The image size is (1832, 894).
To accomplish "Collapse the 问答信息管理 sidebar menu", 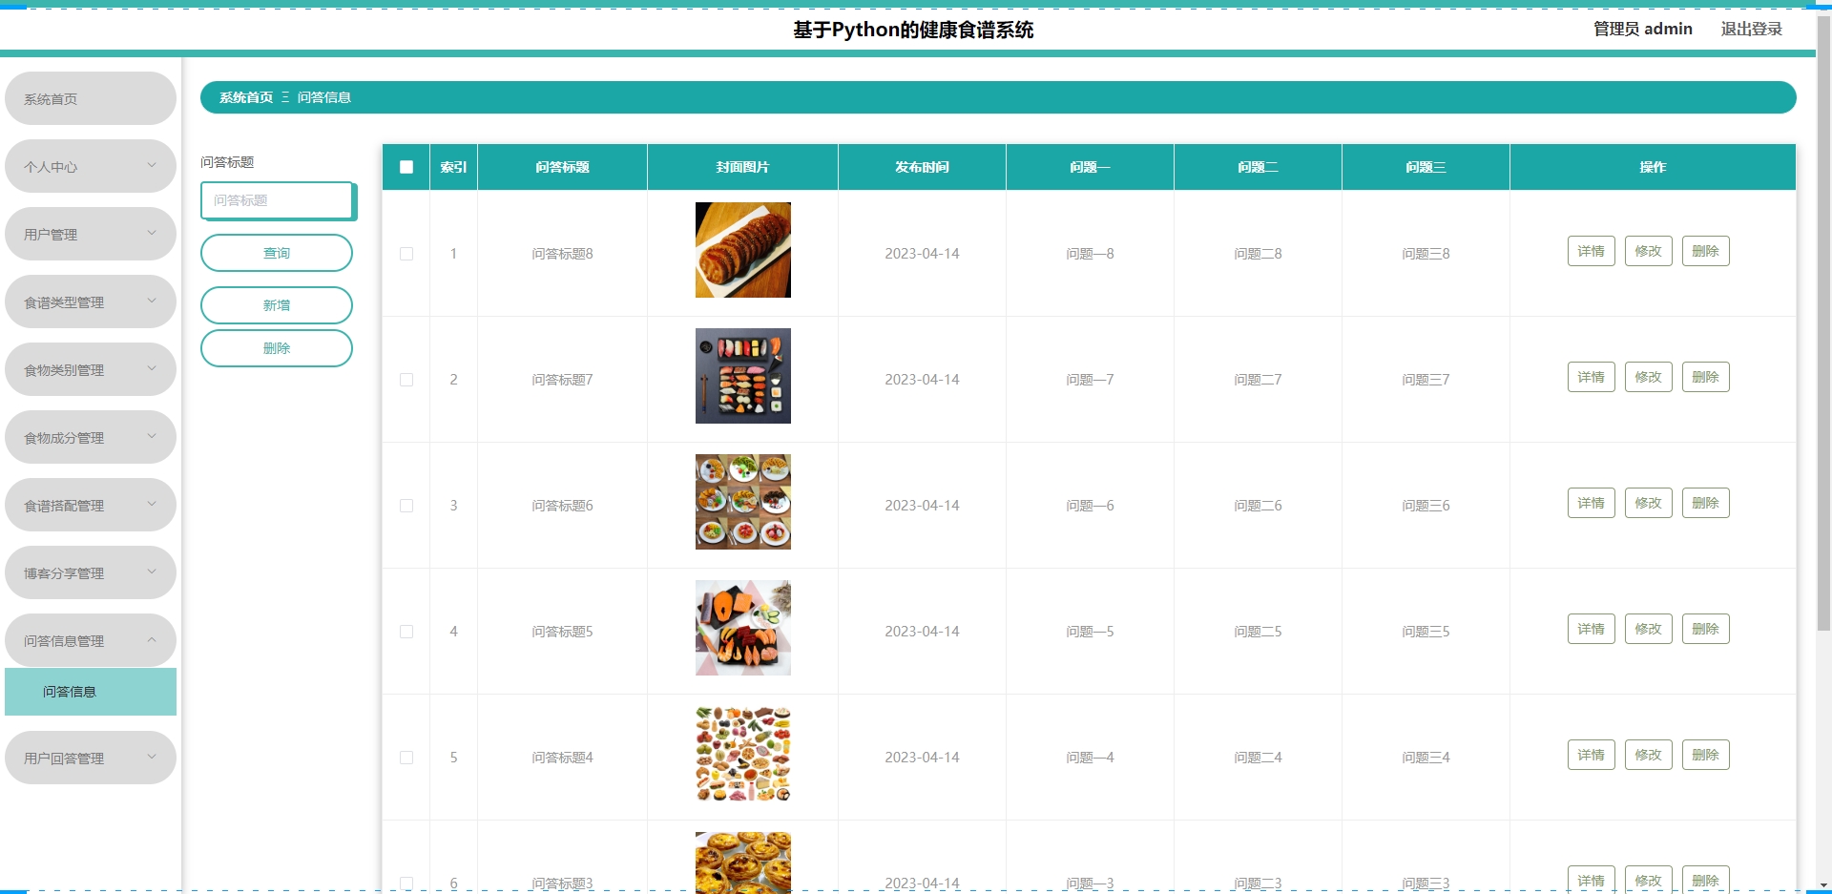I will click(x=91, y=640).
